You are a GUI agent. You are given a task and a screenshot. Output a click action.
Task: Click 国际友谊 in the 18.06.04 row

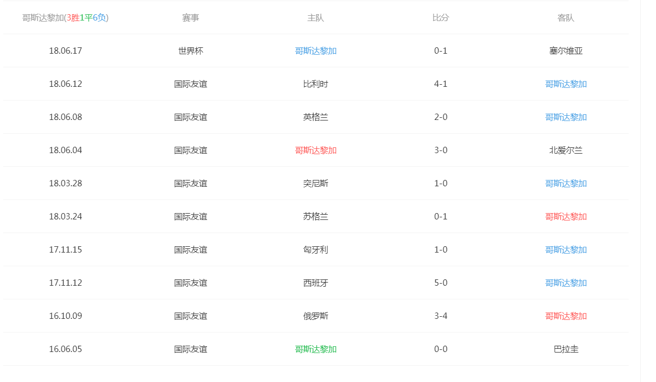click(x=190, y=150)
